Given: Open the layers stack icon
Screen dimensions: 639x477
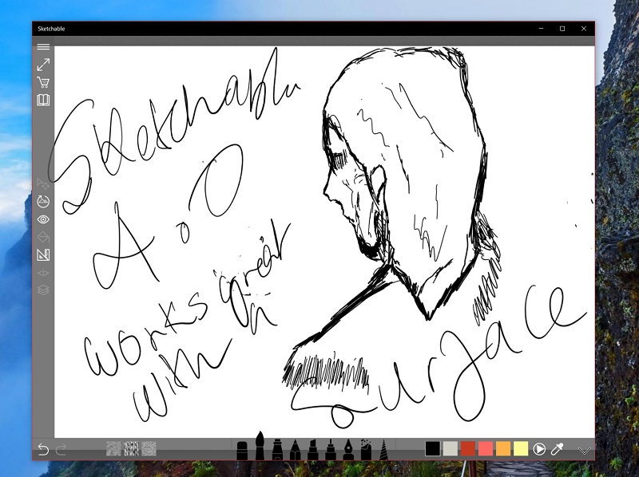Looking at the screenshot, I should click(43, 290).
